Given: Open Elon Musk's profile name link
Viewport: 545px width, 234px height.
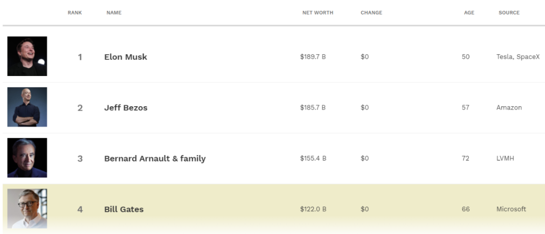Looking at the screenshot, I should [x=126, y=57].
